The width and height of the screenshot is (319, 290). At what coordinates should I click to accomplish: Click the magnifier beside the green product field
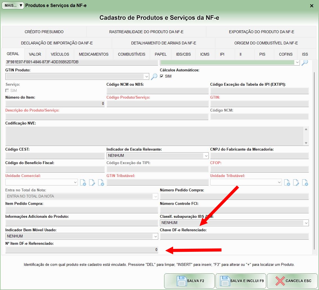[305, 62]
